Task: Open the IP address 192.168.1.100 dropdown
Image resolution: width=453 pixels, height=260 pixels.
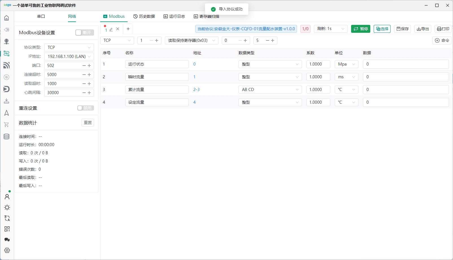Action: 69,56
